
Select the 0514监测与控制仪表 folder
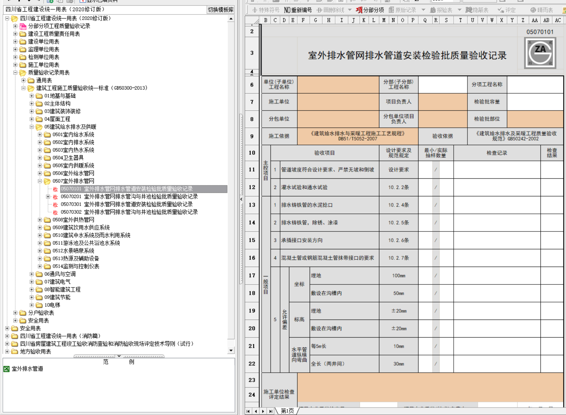[x=76, y=267]
